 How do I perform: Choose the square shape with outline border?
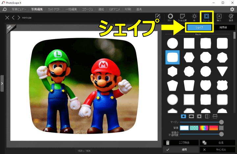point(189,99)
